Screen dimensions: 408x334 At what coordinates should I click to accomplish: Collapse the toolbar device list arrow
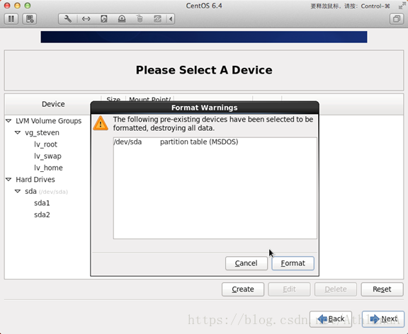coord(171,19)
